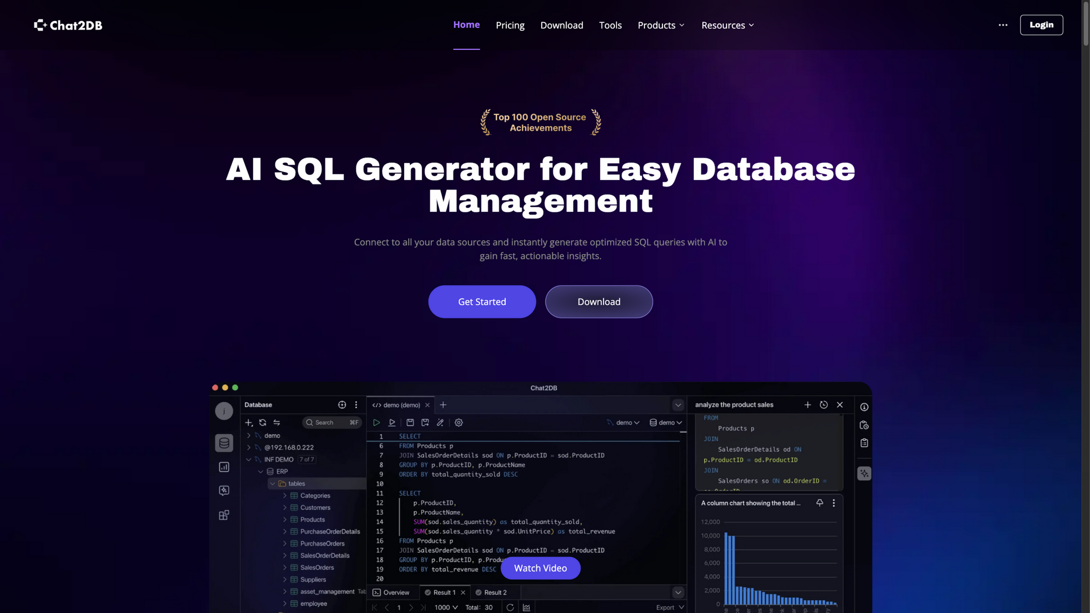The image size is (1090, 613).
Task: Click the Search field in Database panel
Action: click(332, 423)
